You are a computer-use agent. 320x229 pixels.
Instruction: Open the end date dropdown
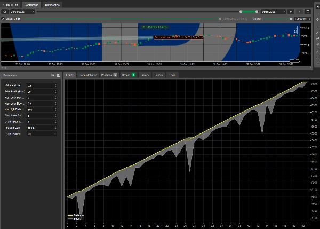[284, 11]
